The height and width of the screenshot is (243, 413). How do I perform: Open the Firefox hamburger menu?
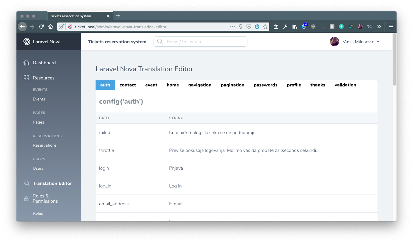coord(391,27)
